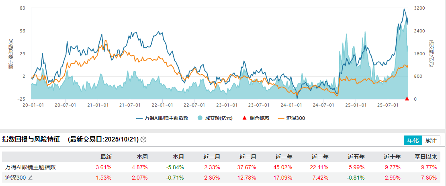Click the red 调仓标志 triangle on chart axis
446x186 pixels.
(407, 99)
